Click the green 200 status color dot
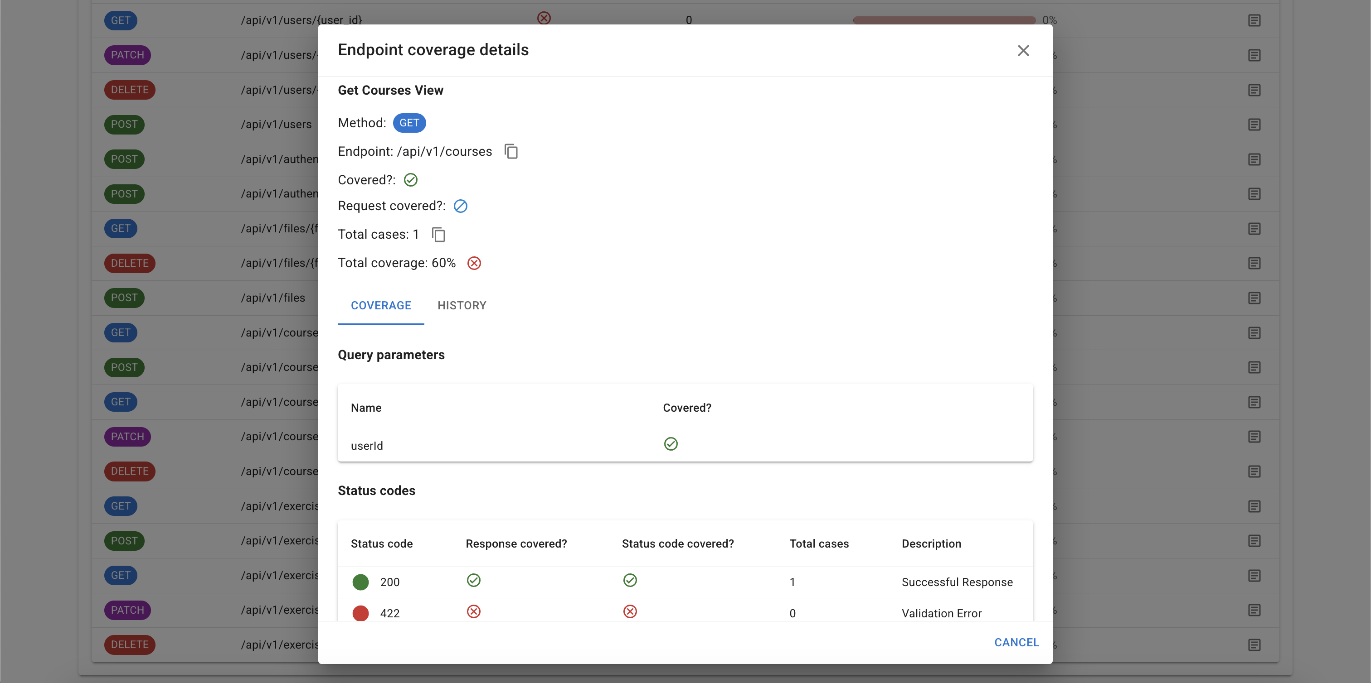The image size is (1371, 683). [360, 582]
